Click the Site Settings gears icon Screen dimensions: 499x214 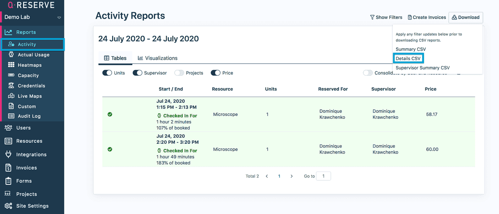(8, 206)
